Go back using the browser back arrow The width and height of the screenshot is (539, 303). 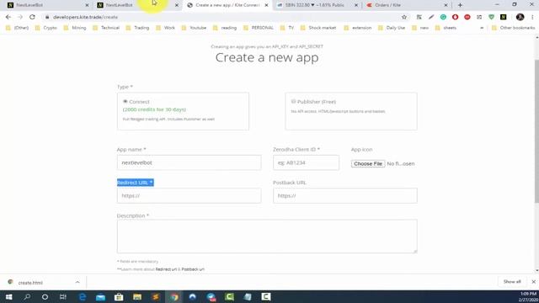[8, 17]
